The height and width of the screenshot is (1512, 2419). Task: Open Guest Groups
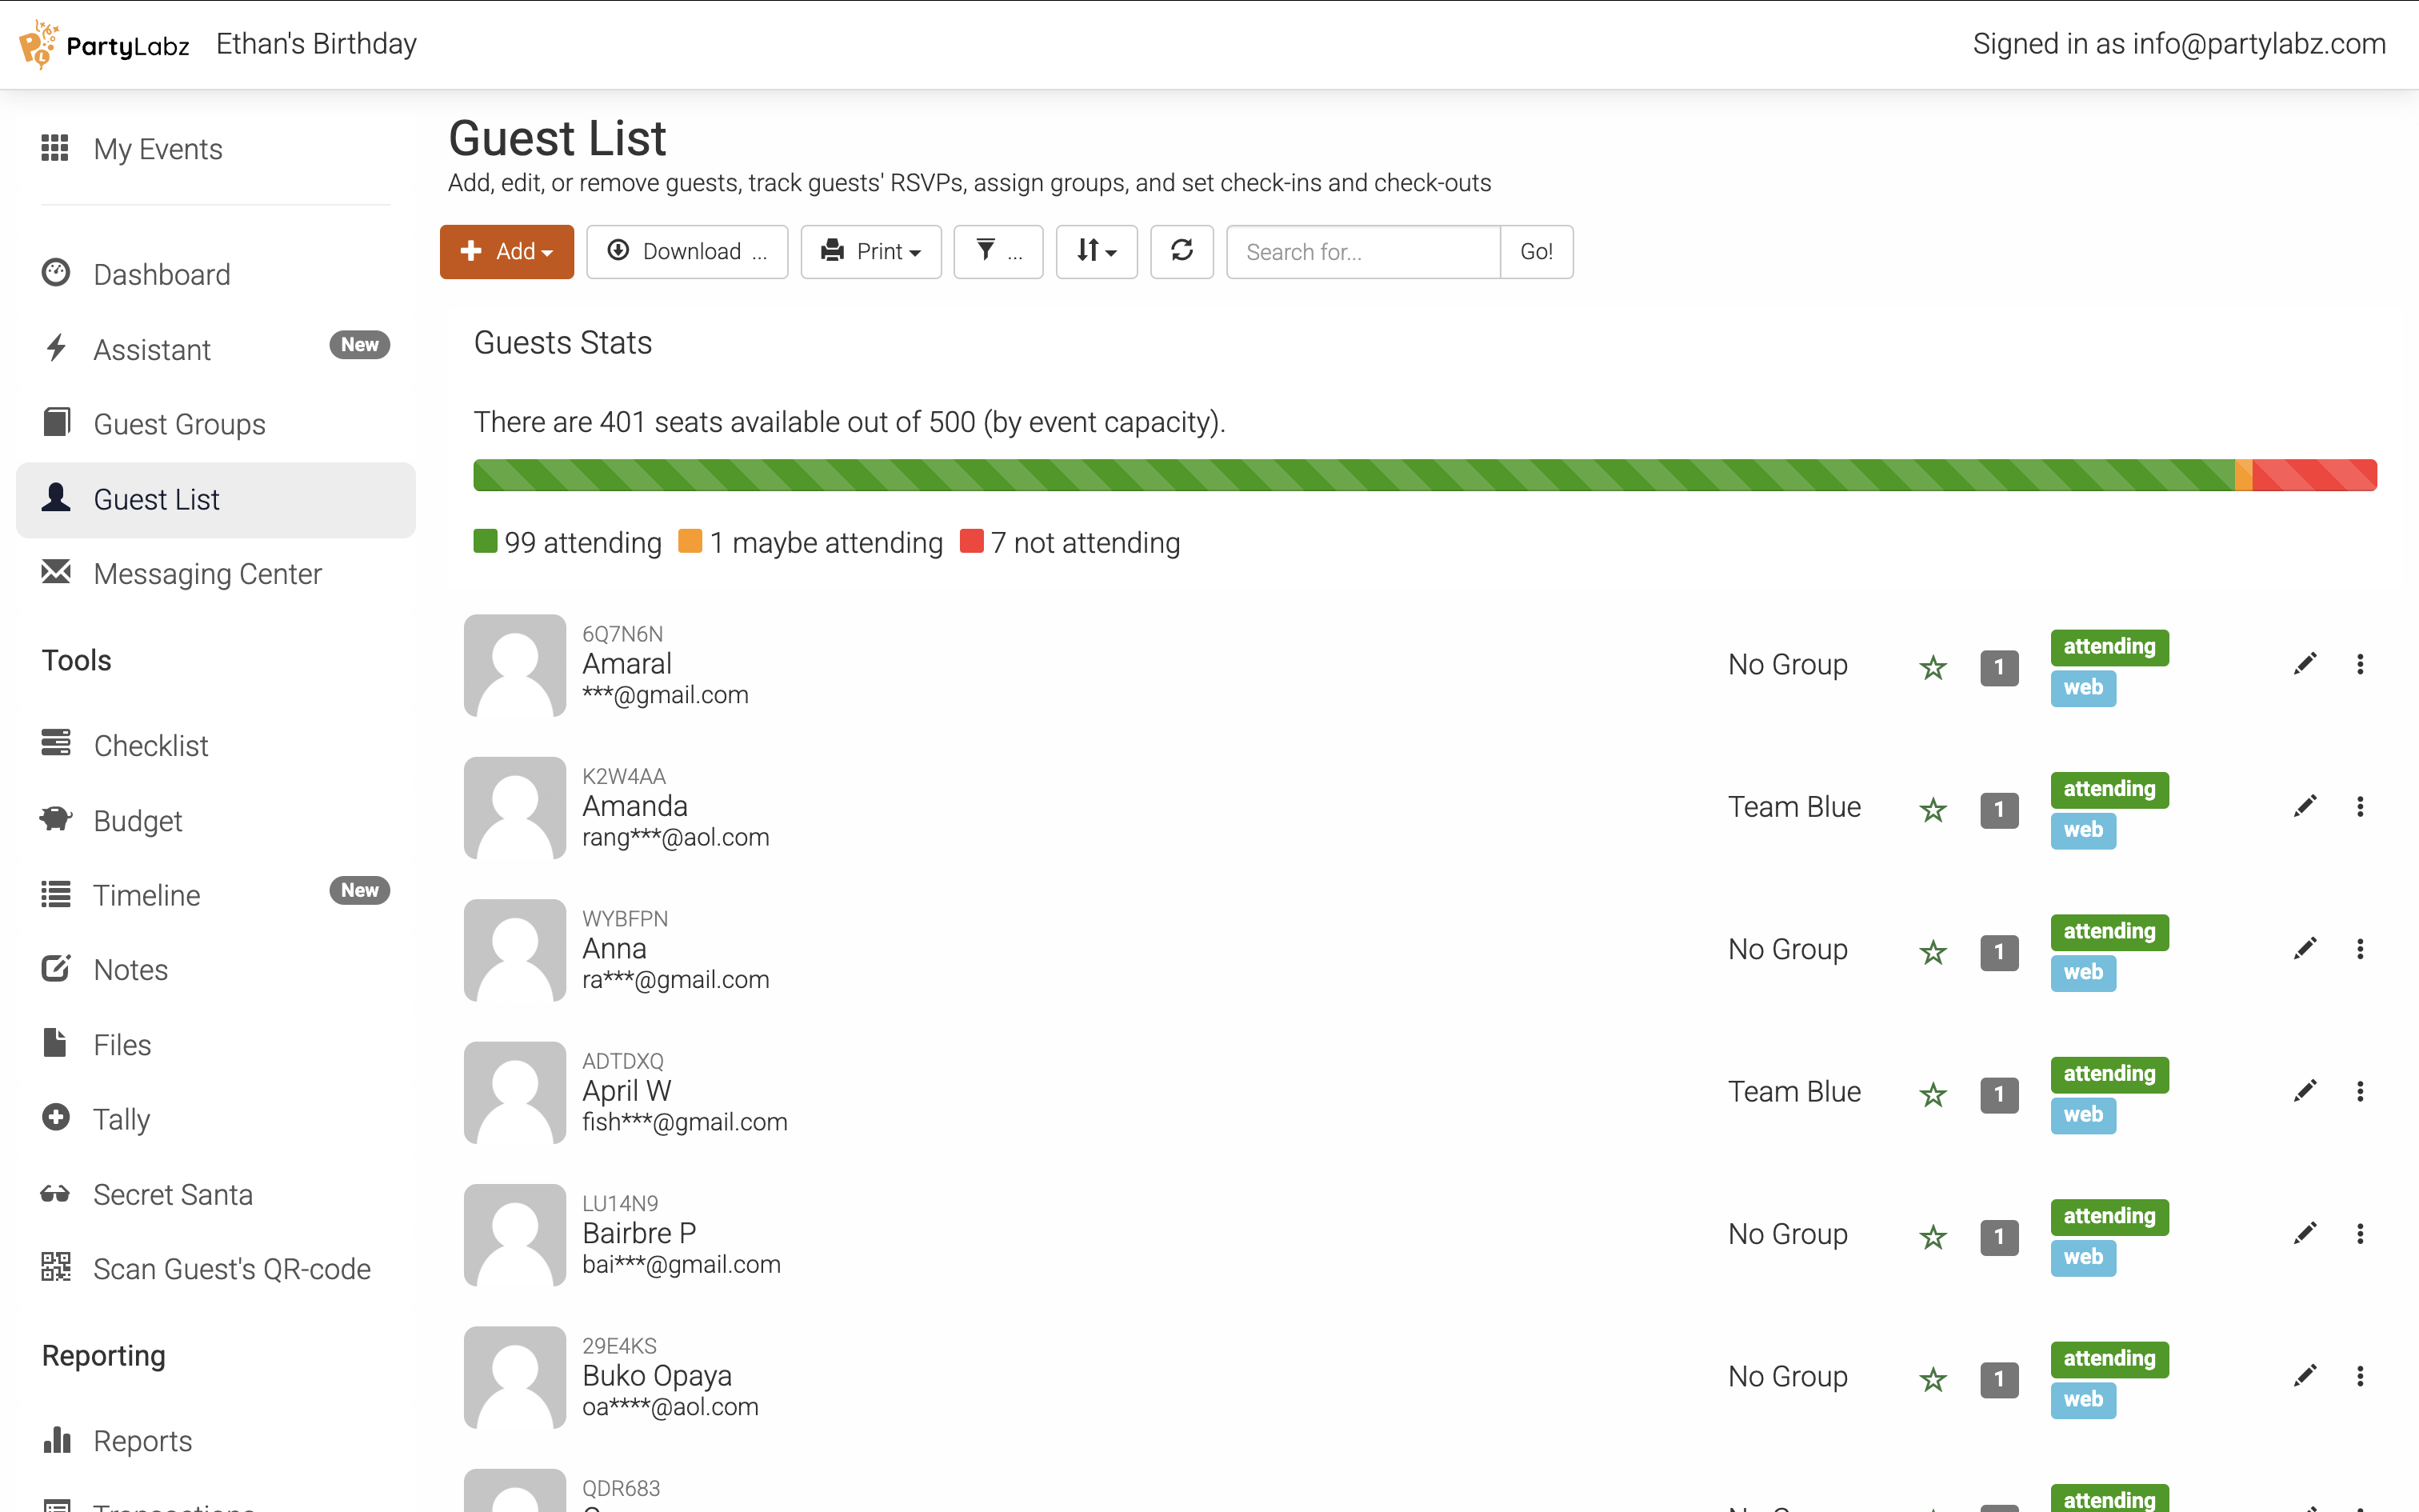pos(215,424)
